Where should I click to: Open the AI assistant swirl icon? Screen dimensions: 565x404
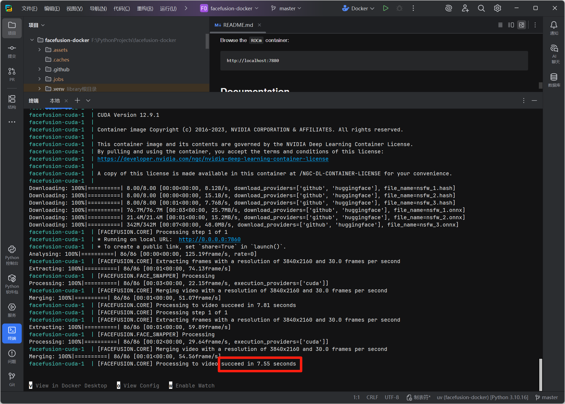(449, 8)
